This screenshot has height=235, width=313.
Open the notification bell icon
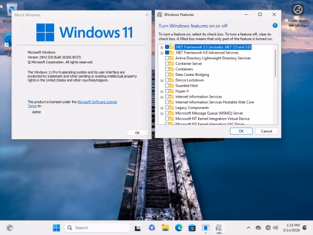point(305,228)
